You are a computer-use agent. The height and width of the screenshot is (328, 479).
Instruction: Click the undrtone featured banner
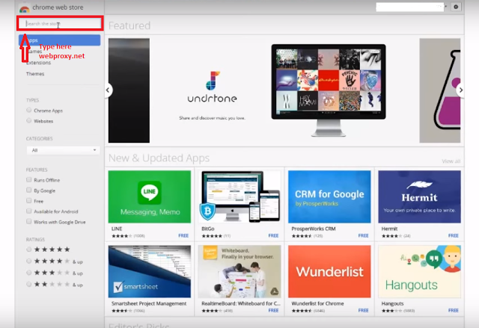[x=284, y=90]
